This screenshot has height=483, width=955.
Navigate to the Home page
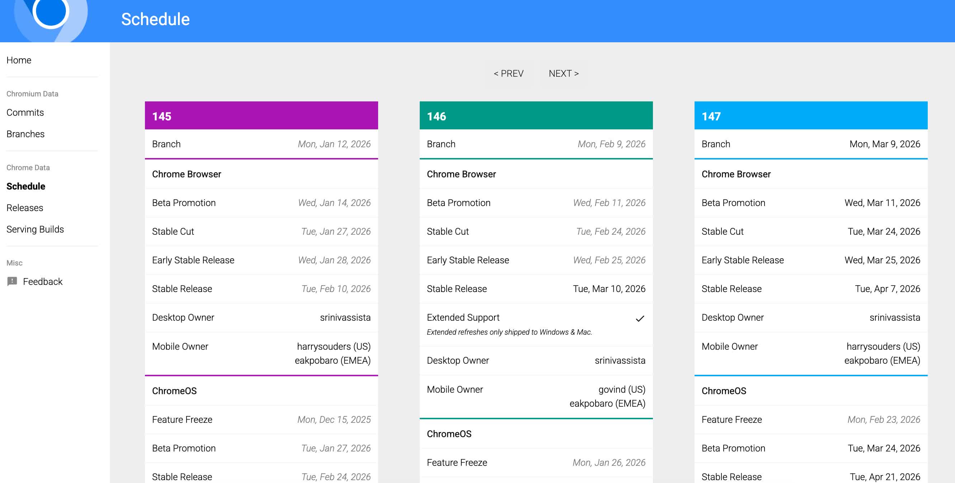[x=19, y=60]
